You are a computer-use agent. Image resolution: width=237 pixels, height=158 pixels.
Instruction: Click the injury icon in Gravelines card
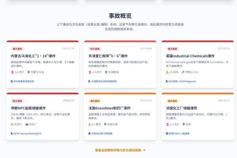pos(90,124)
